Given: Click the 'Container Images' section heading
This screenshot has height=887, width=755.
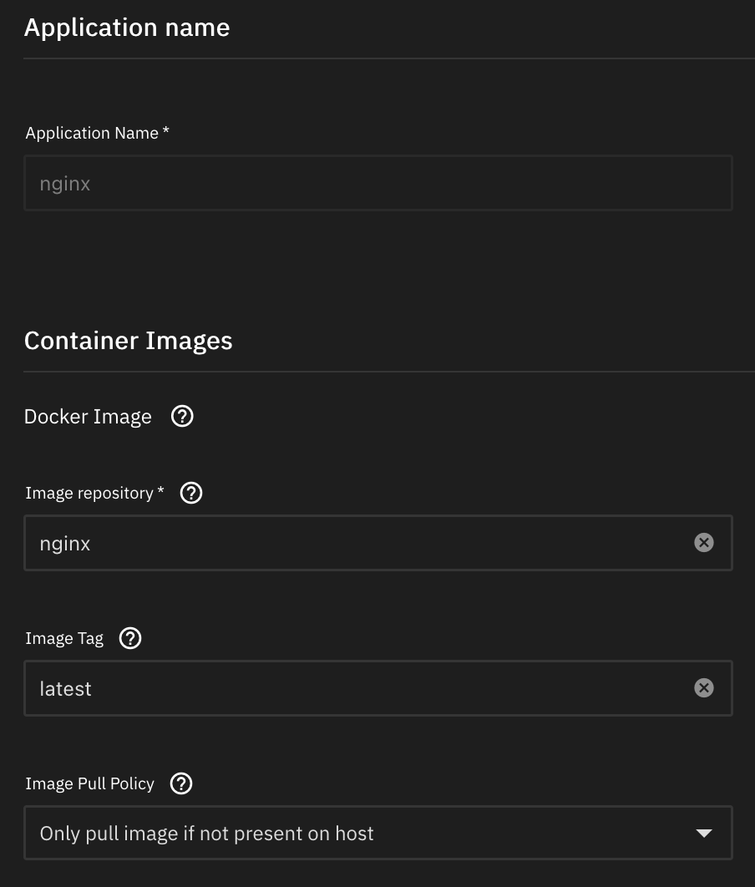Looking at the screenshot, I should [x=129, y=341].
